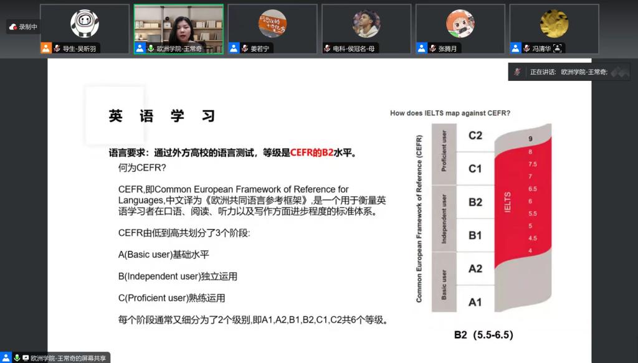Click muted mic icon beside 姜若宁

[x=245, y=48]
